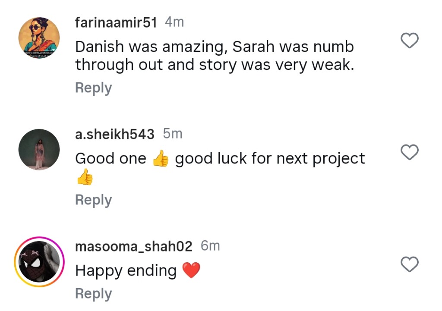The height and width of the screenshot is (311, 442).
Task: Reply to farinaamir51's comment
Action: coord(93,88)
